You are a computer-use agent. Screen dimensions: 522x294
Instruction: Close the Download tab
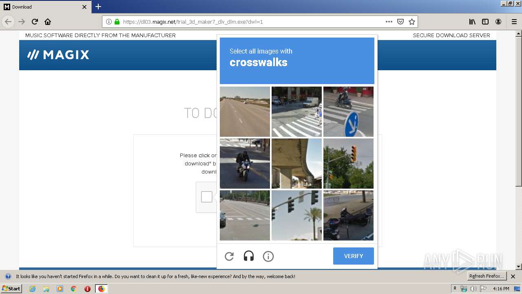(x=84, y=7)
